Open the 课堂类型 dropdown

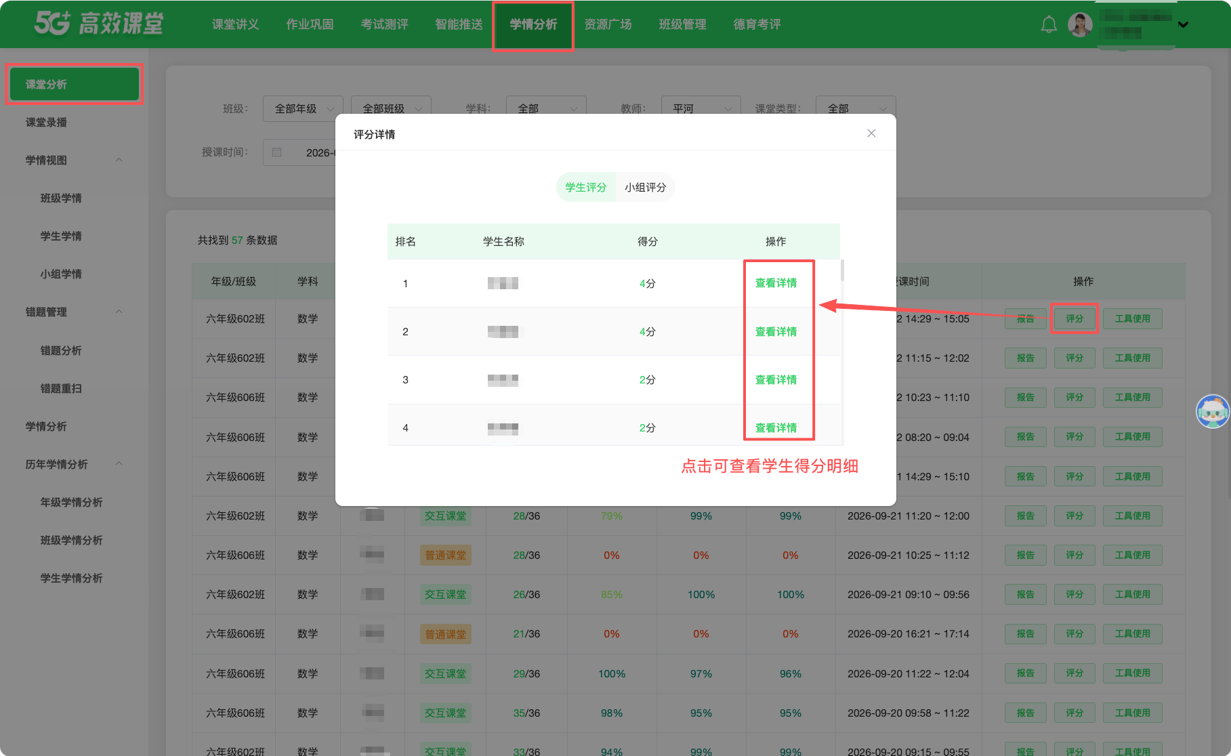click(856, 108)
